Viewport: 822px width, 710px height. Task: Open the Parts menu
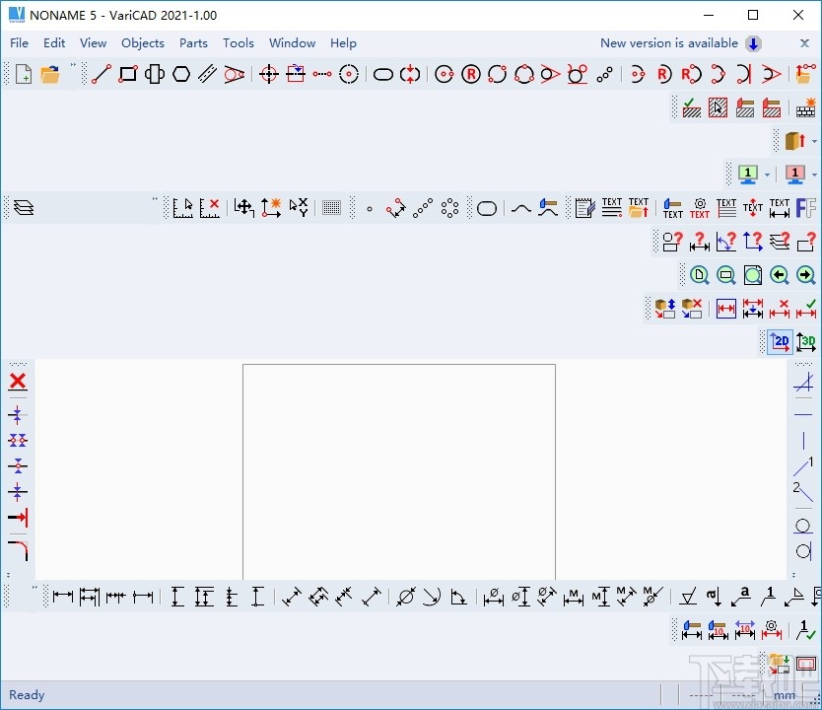point(193,43)
